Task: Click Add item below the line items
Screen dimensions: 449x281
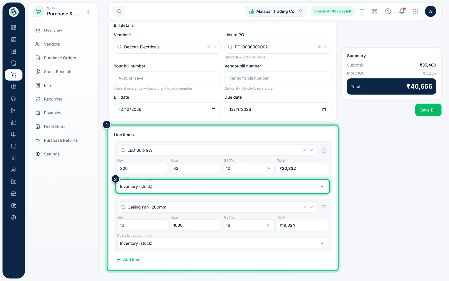Action: 129,260
